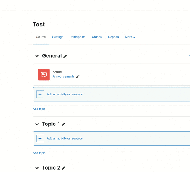190x172 pixels.
Task: Click Add topic below Topic 1
Action: coord(39,153)
